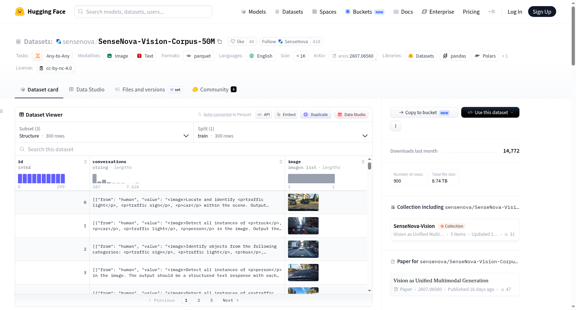Copy dataset name with the copy icon
576x310 pixels.
220,41
